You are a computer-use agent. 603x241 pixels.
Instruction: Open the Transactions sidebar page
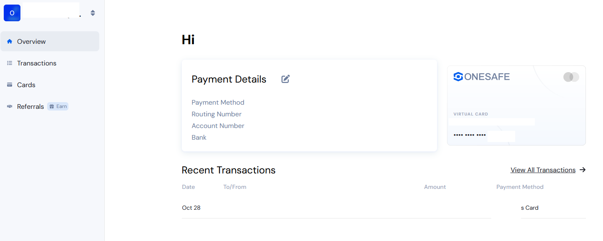pyautogui.click(x=37, y=63)
